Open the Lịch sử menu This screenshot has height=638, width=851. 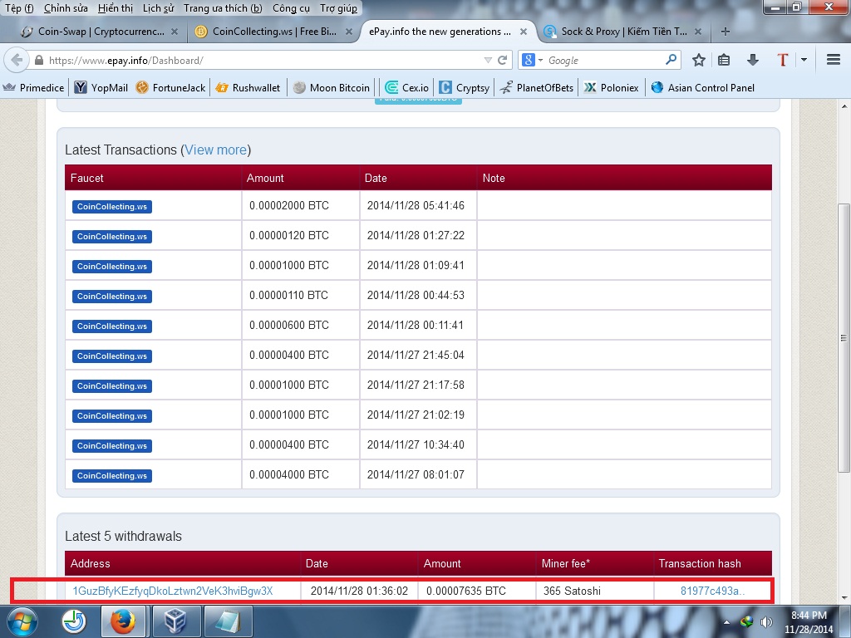coord(158,8)
